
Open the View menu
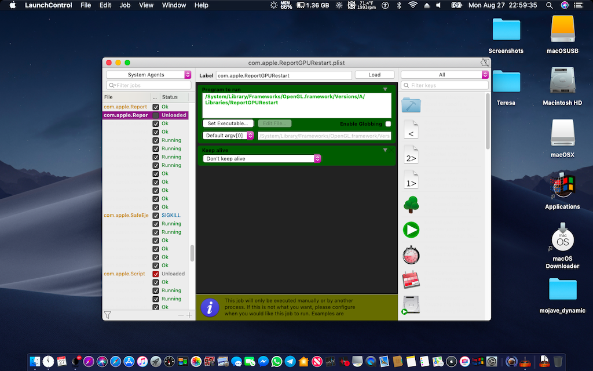pyautogui.click(x=146, y=5)
